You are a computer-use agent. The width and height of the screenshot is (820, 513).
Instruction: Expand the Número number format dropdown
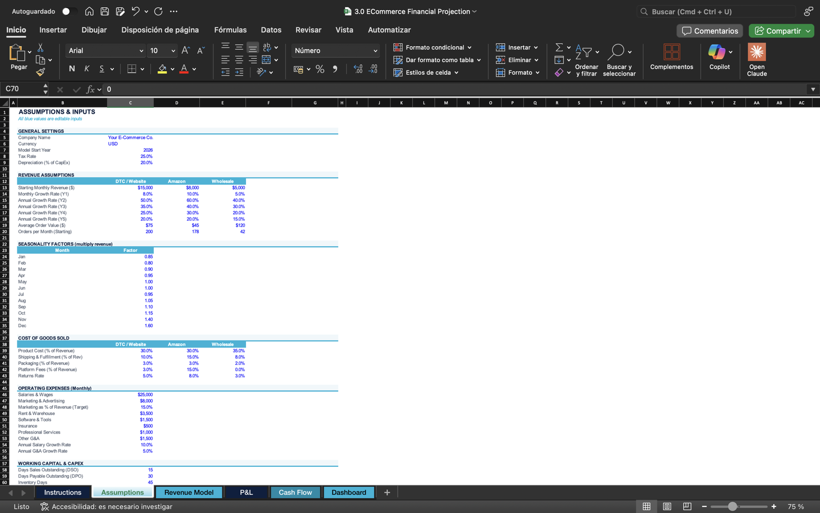tap(375, 51)
